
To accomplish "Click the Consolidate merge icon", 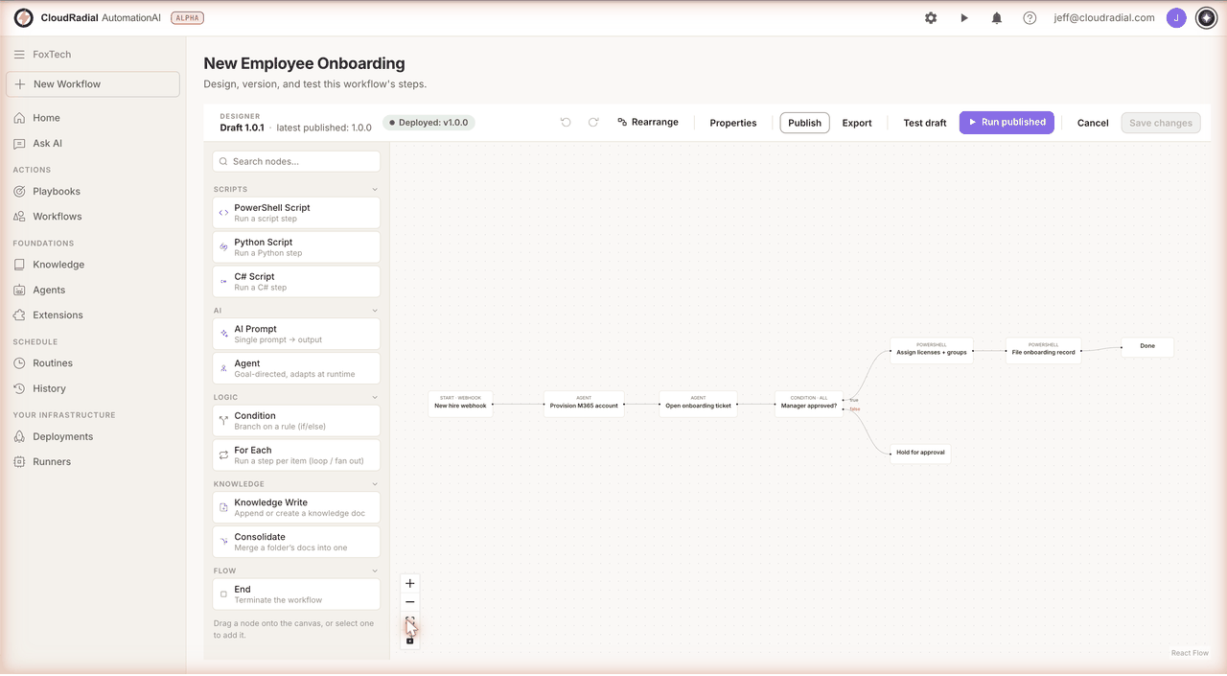I will click(x=223, y=542).
